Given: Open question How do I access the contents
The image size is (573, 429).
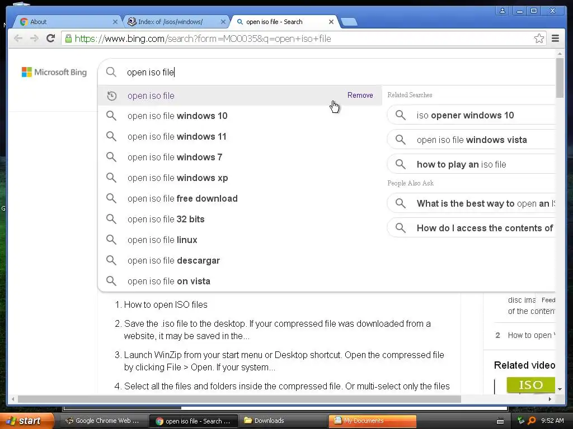Looking at the screenshot, I should [471, 228].
